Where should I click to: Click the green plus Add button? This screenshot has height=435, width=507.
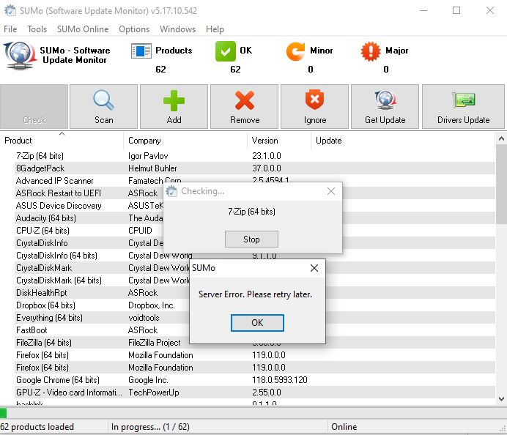[174, 107]
